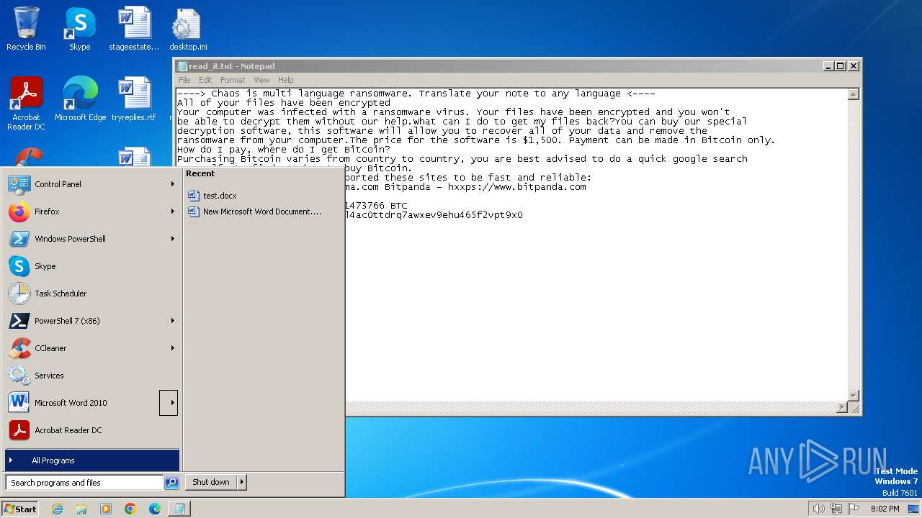The image size is (922, 518).
Task: Open Internet Explorer from the taskbar
Action: click(x=57, y=509)
